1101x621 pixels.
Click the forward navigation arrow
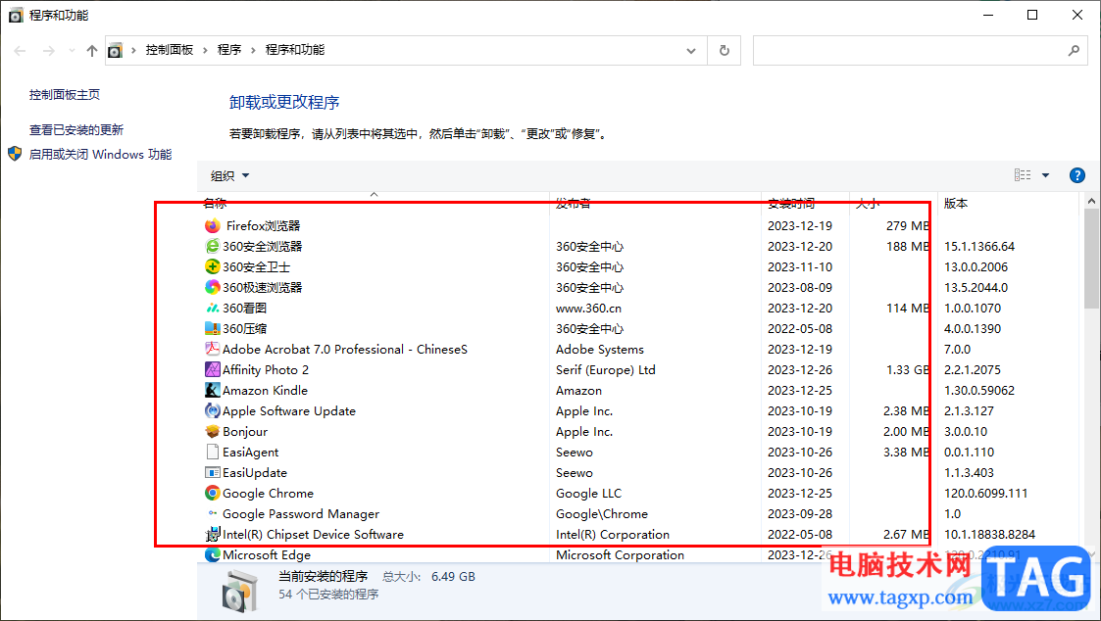tap(48, 51)
